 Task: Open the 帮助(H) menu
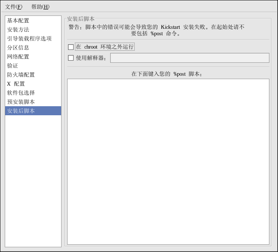click(40, 7)
